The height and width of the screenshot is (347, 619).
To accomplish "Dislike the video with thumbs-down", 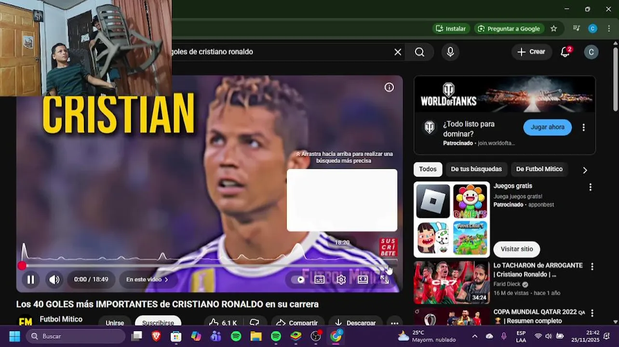I will 255,322.
